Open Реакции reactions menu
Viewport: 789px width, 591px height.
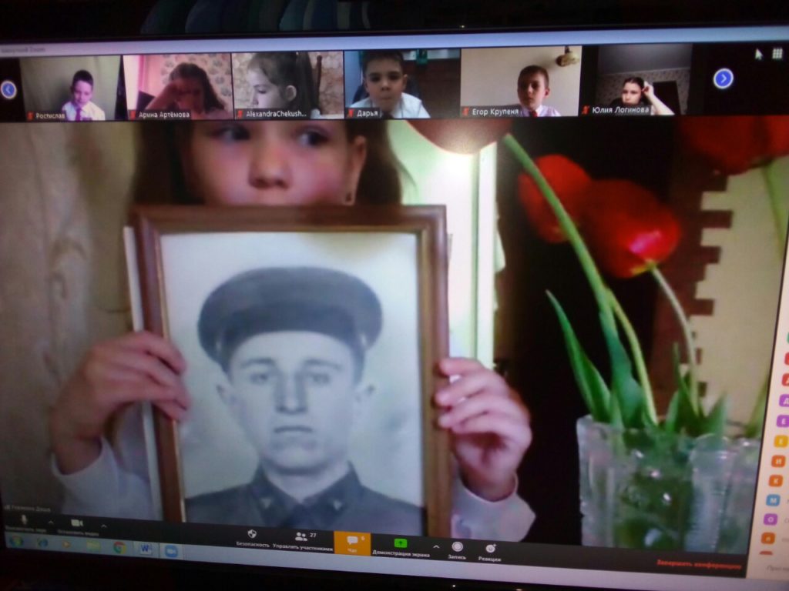490,549
